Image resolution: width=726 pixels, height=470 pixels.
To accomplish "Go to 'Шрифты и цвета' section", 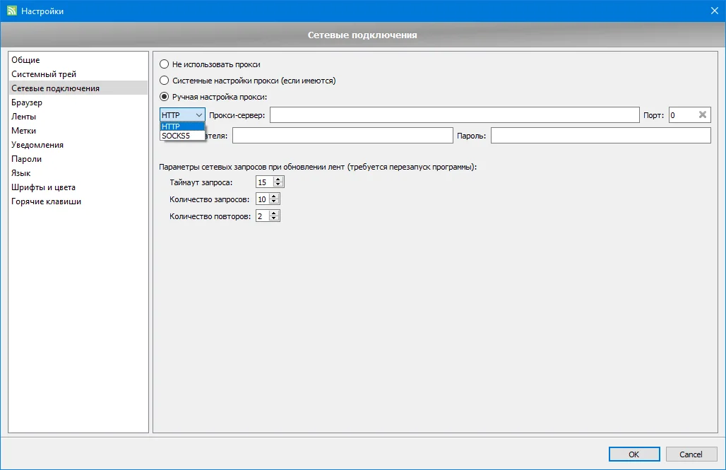I will 43,187.
